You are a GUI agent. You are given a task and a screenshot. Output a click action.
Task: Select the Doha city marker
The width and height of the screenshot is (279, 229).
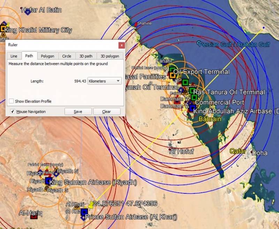251,152
